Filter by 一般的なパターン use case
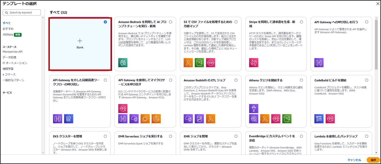This screenshot has width=381, height=164. pyautogui.click(x=14, y=80)
